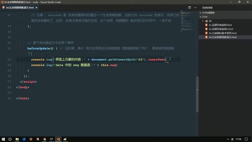Click line number 54 in the gutter
The image size is (252, 142).
(x=9, y=65)
